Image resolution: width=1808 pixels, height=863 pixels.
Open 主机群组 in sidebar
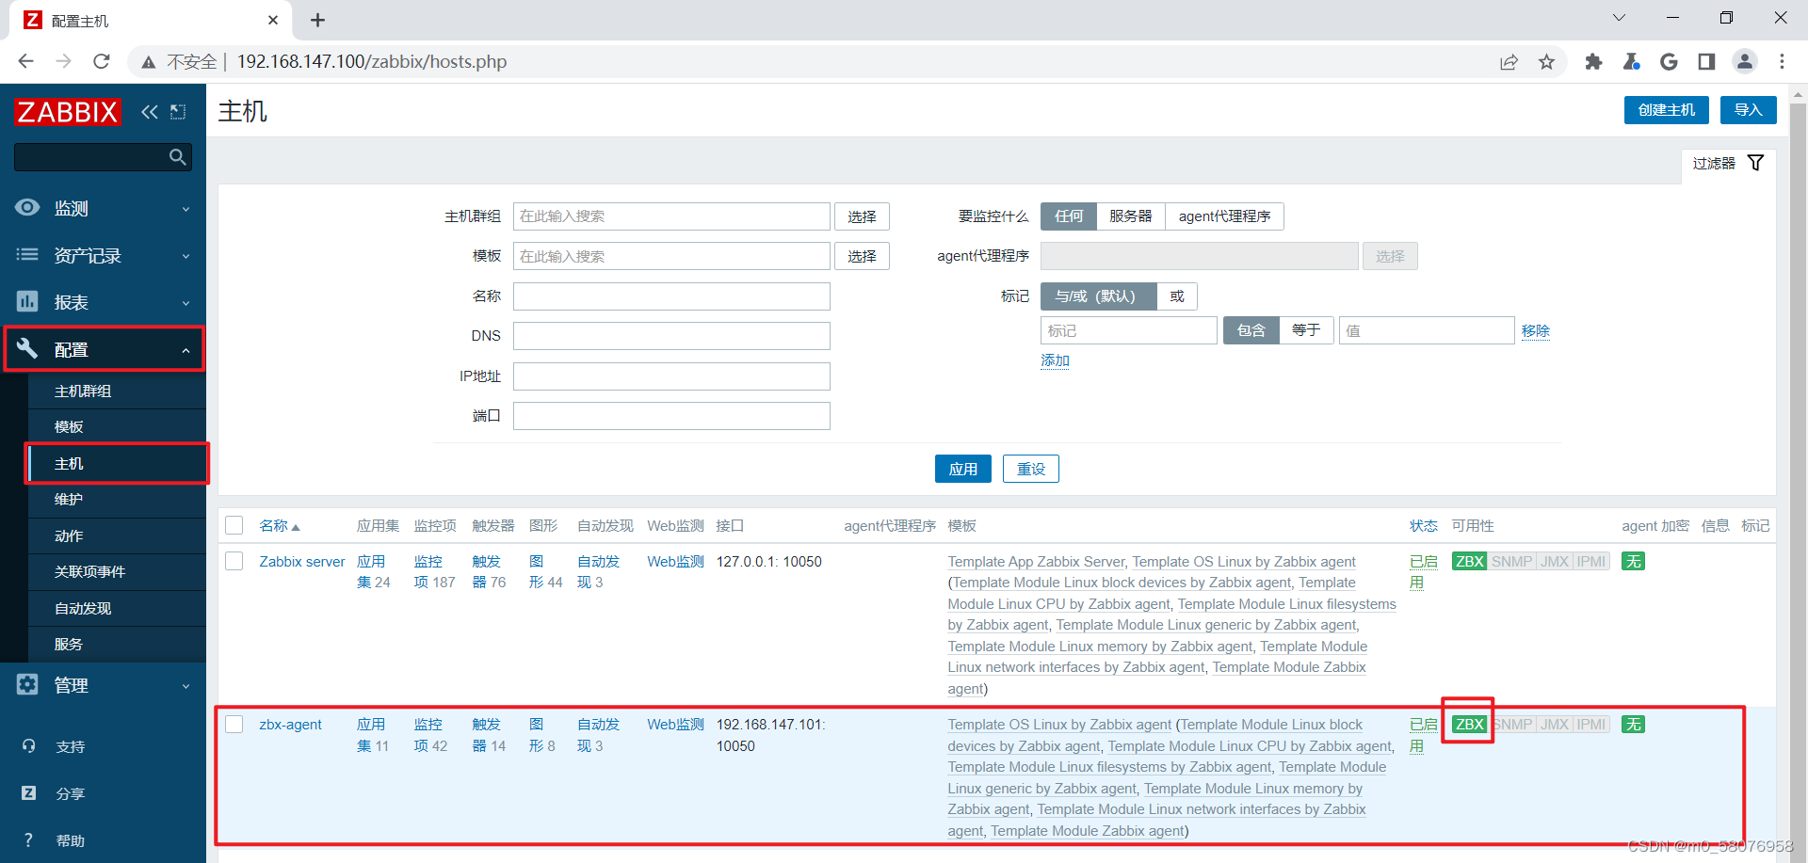click(x=117, y=391)
